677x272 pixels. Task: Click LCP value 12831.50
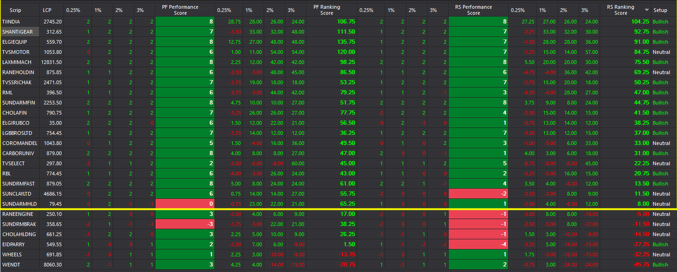pyautogui.click(x=52, y=62)
